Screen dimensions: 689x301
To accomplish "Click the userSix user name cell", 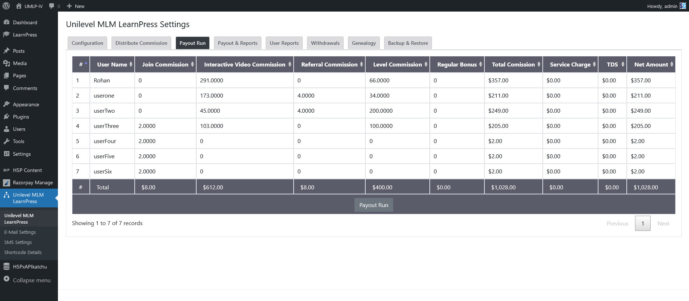I will click(112, 171).
